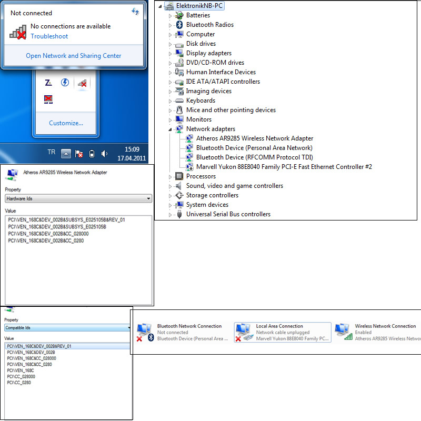Screen dimensions: 421x421
Task: Select Bluetooth Device (RFCOMM Protocol TDI)
Action: 255,157
